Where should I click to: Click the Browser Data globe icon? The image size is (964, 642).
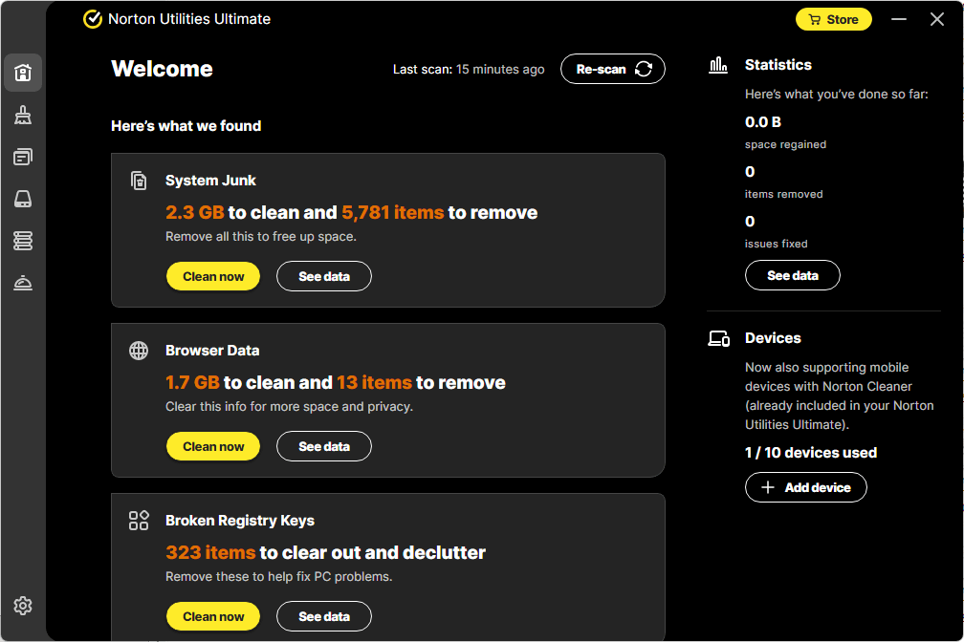[x=139, y=351]
